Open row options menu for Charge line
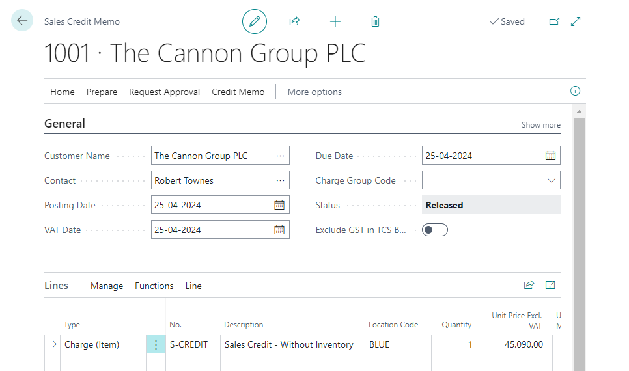This screenshot has width=629, height=371. 156,344
